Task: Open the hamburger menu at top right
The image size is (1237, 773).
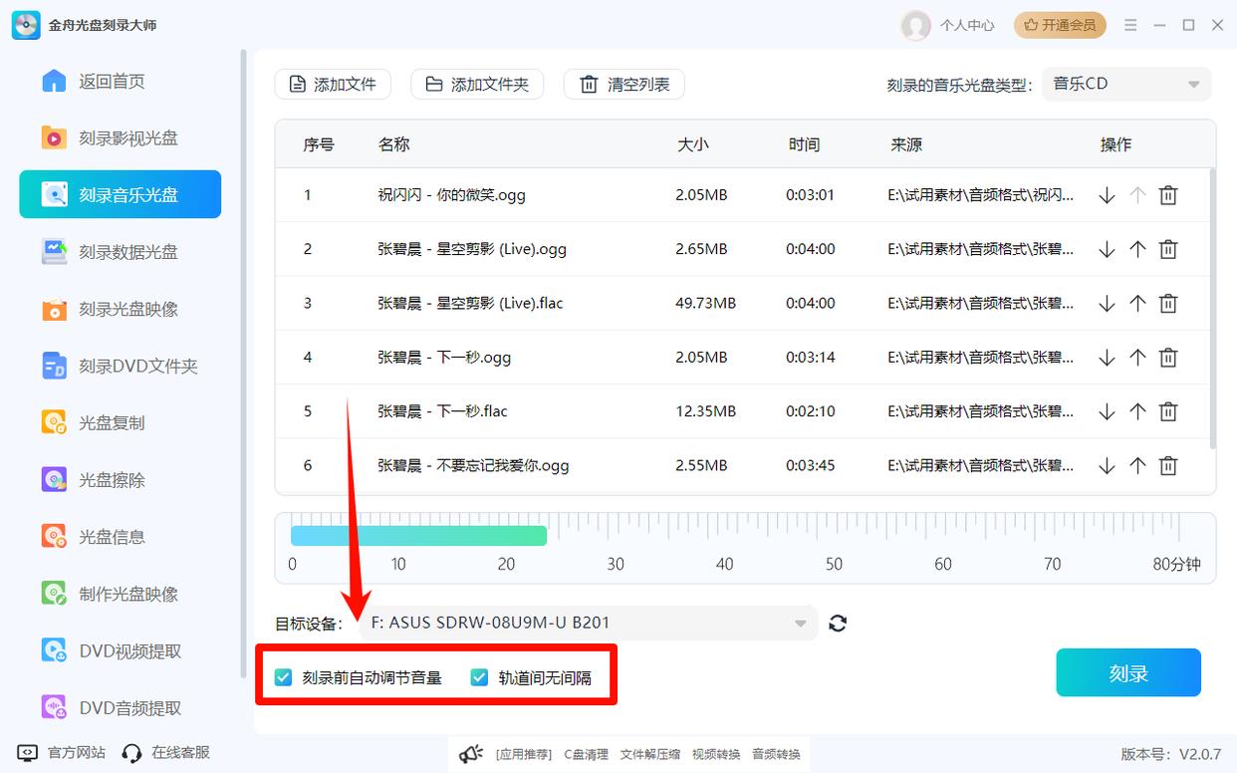Action: pos(1130,25)
